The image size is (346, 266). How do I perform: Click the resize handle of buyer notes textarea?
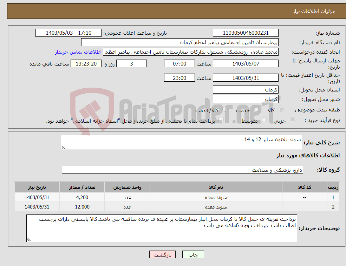[29, 240]
